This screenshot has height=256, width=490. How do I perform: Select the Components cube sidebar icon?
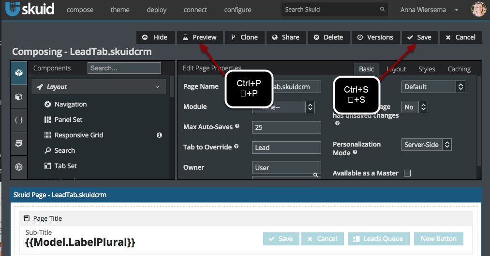[19, 73]
